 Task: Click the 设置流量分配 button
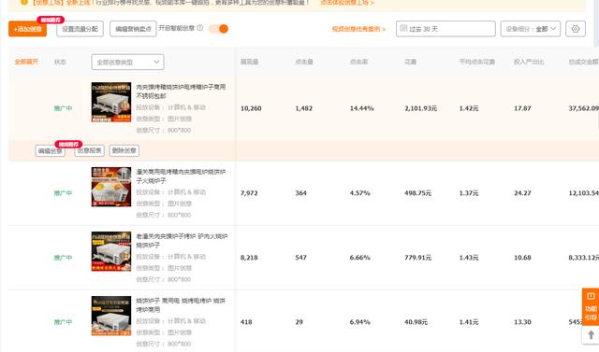[x=80, y=29]
